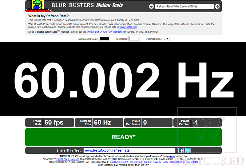Follow the Check Your Browser link

coord(67,159)
